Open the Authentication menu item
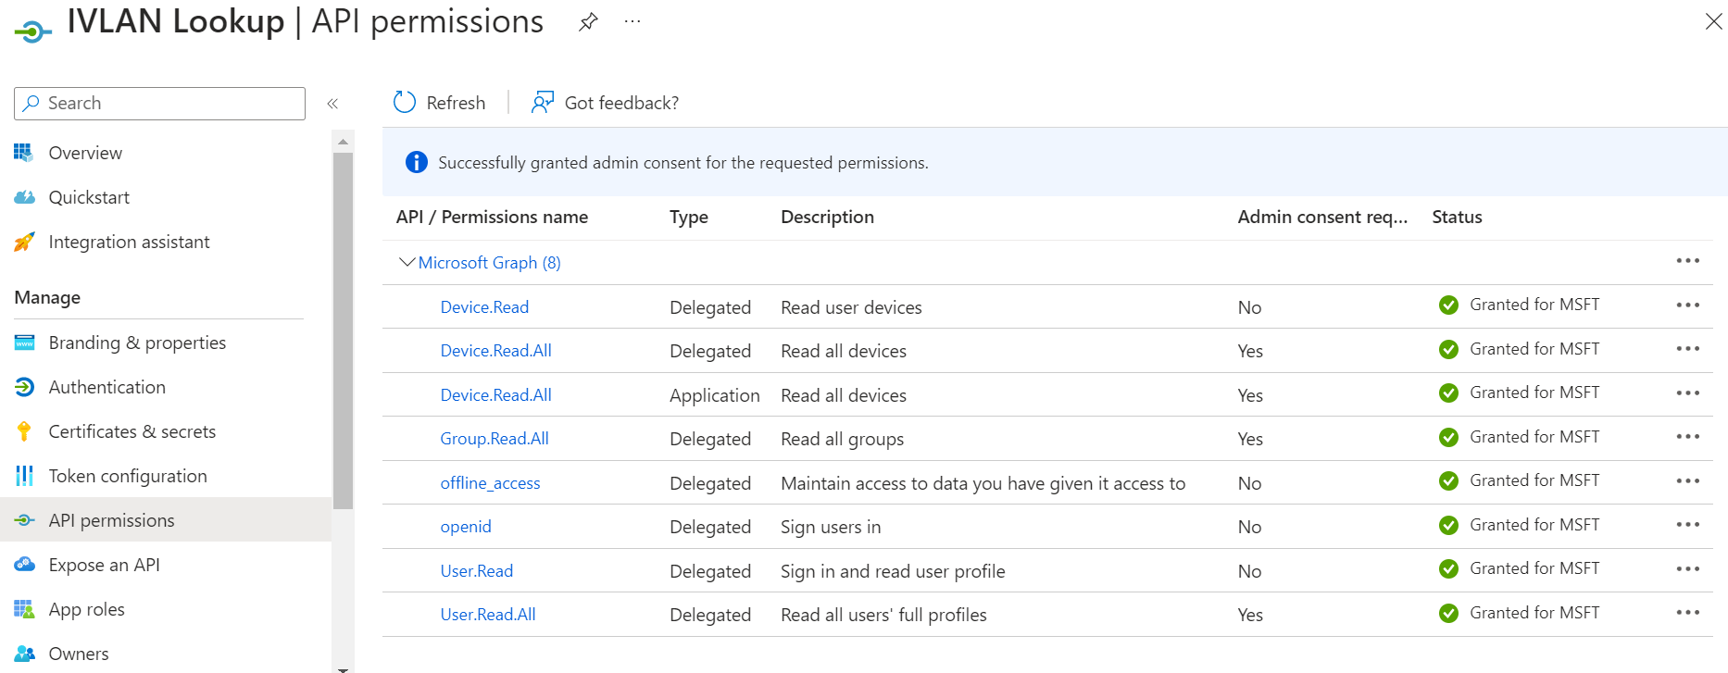The height and width of the screenshot is (673, 1728). click(x=106, y=387)
